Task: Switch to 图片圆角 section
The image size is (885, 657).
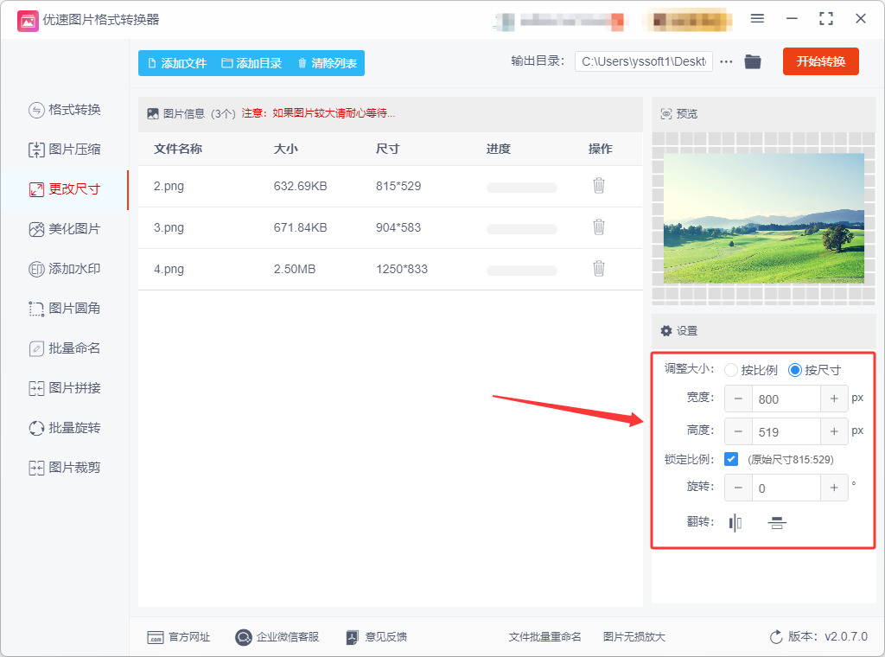Action: click(x=65, y=308)
